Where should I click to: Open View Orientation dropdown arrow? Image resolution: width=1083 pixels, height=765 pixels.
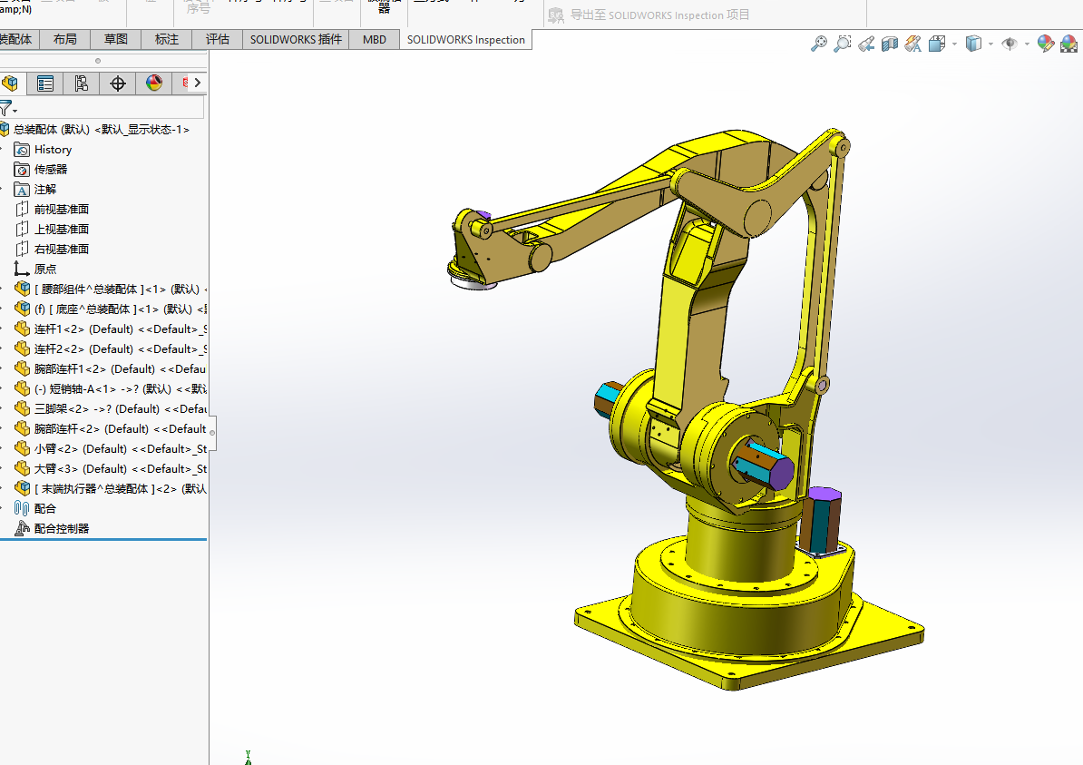[x=954, y=44]
